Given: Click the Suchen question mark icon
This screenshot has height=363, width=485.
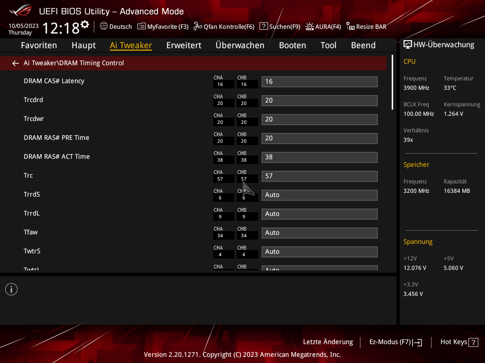Looking at the screenshot, I should (263, 26).
